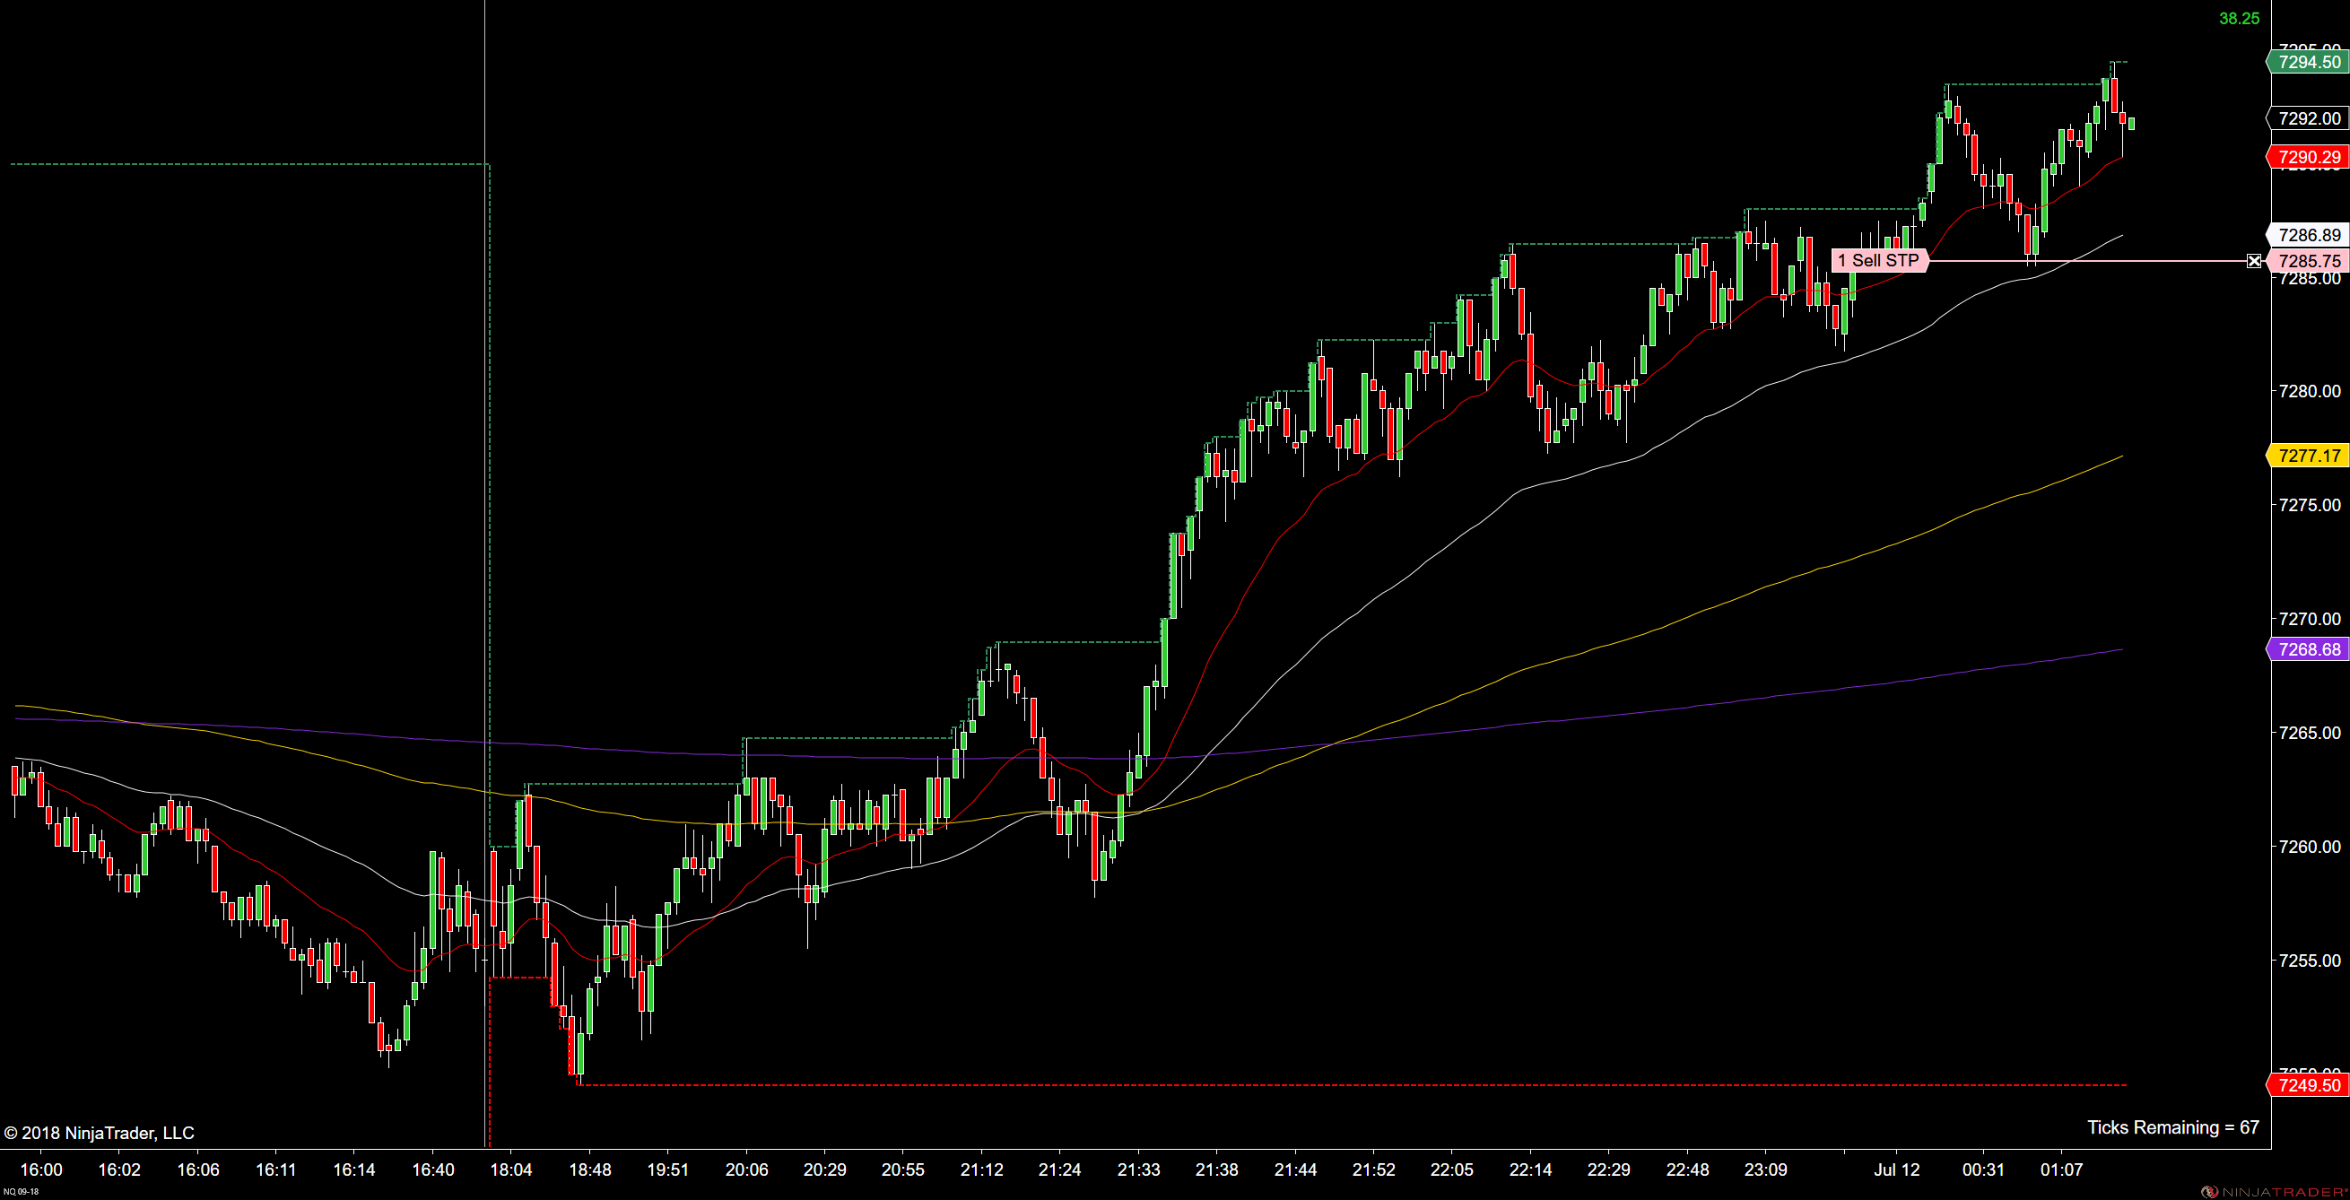Image resolution: width=2350 pixels, height=1200 pixels.
Task: Click the 21:24 time axis label
Action: (x=1060, y=1170)
